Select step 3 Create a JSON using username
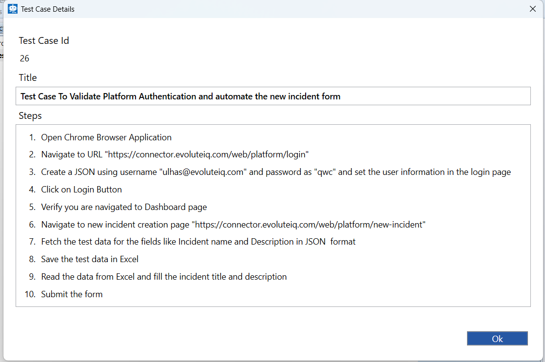Image resolution: width=545 pixels, height=362 pixels. [x=276, y=172]
